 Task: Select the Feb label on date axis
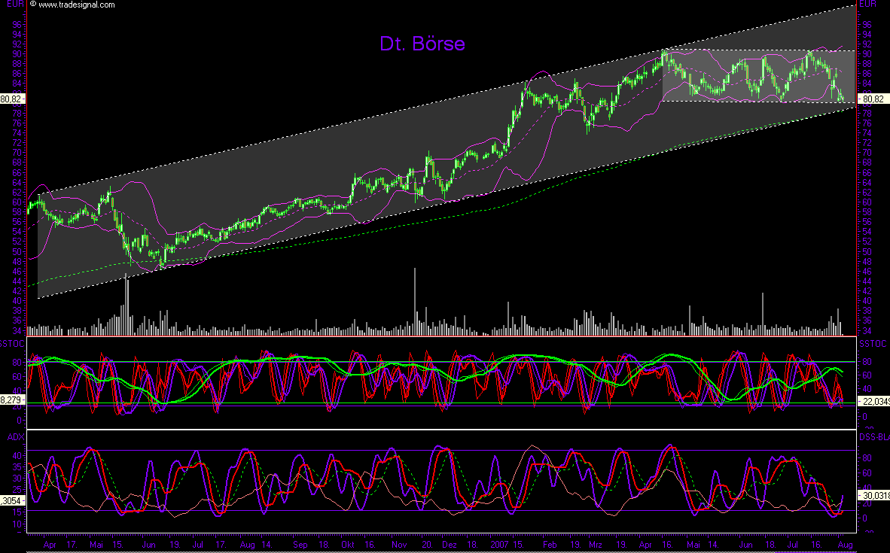coord(549,544)
